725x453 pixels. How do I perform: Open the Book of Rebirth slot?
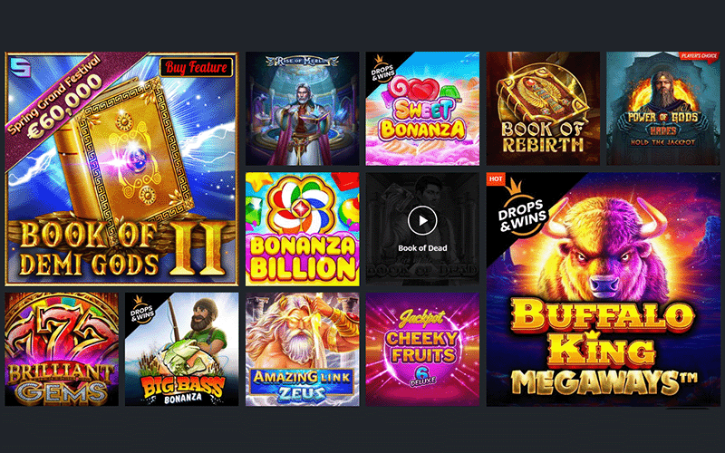[543, 109]
